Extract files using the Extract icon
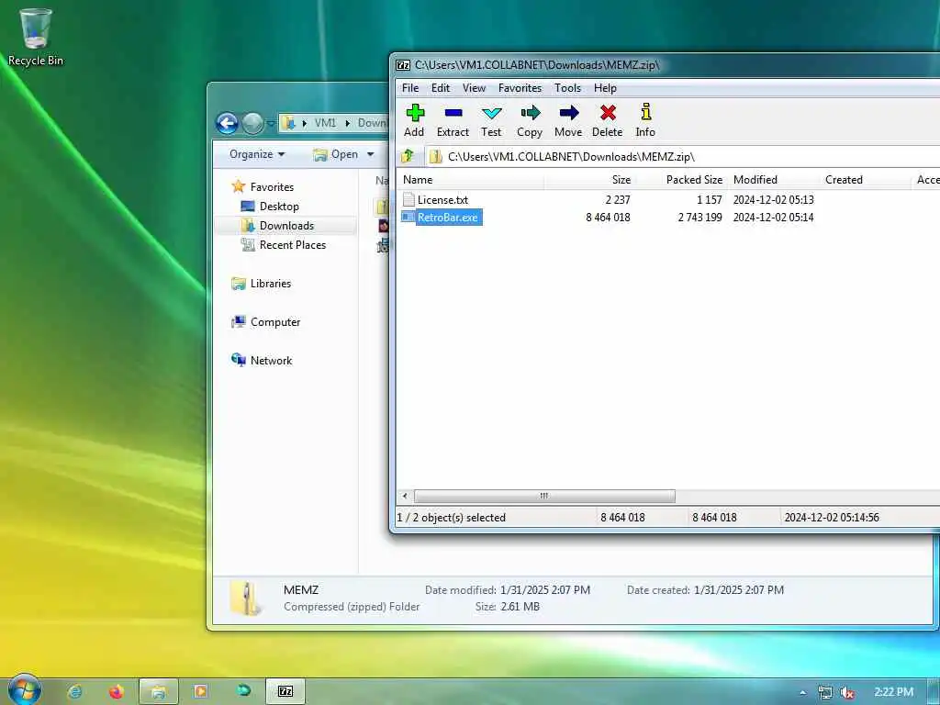Viewport: 940px width, 705px height. (453, 120)
